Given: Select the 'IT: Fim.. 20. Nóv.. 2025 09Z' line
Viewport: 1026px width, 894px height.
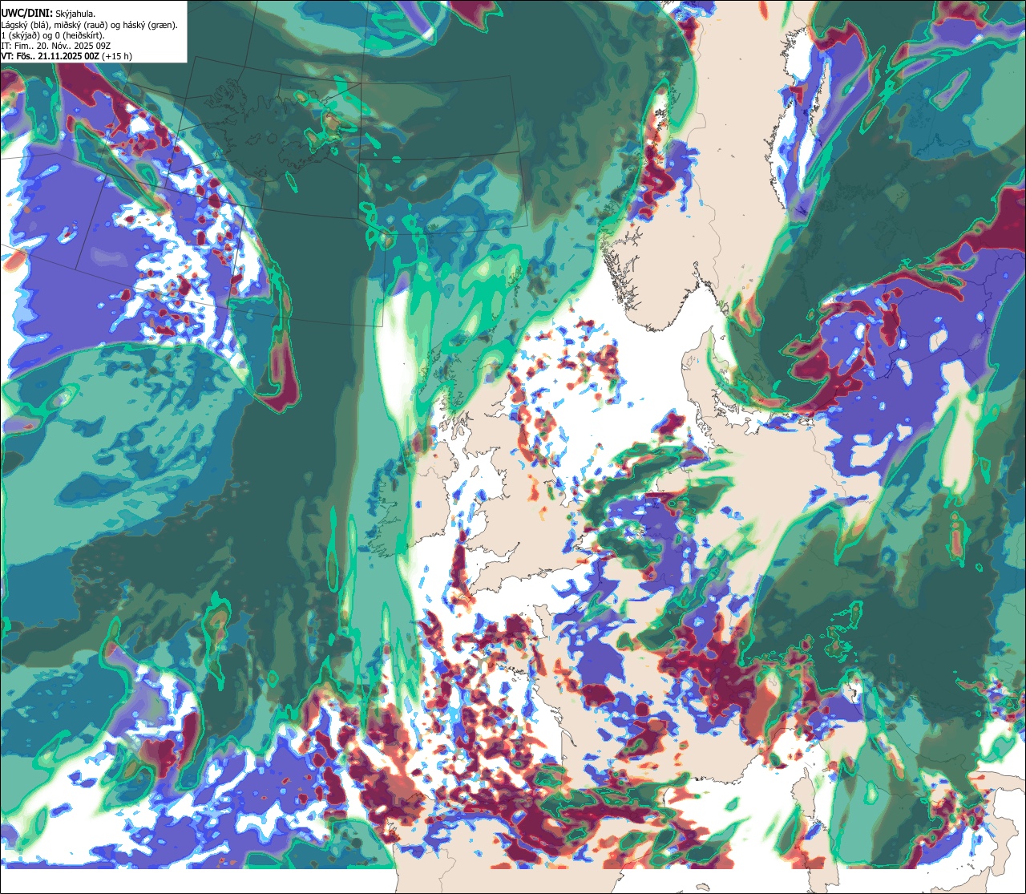Looking at the screenshot, I should [x=56, y=46].
